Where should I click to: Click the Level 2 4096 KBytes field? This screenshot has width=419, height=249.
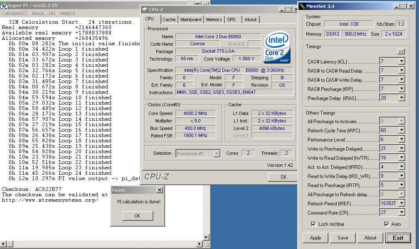tap(272, 128)
